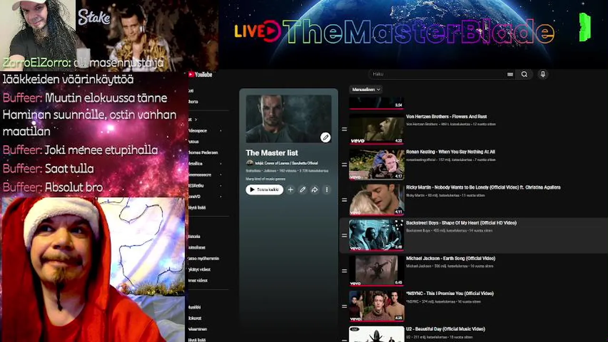Image resolution: width=608 pixels, height=342 pixels.
Task: Click the YouTube logo
Action: pyautogui.click(x=200, y=75)
